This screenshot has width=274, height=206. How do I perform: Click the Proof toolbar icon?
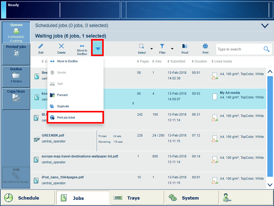(185, 47)
